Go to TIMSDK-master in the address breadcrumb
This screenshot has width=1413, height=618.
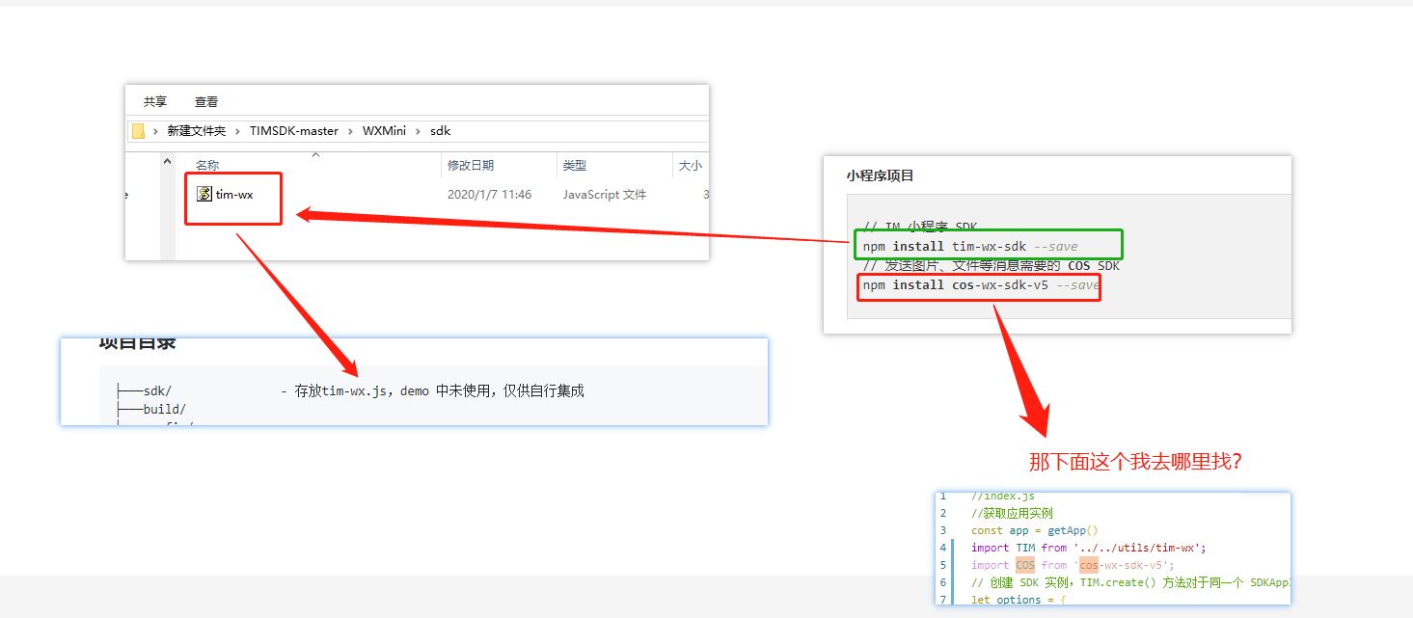(x=294, y=131)
